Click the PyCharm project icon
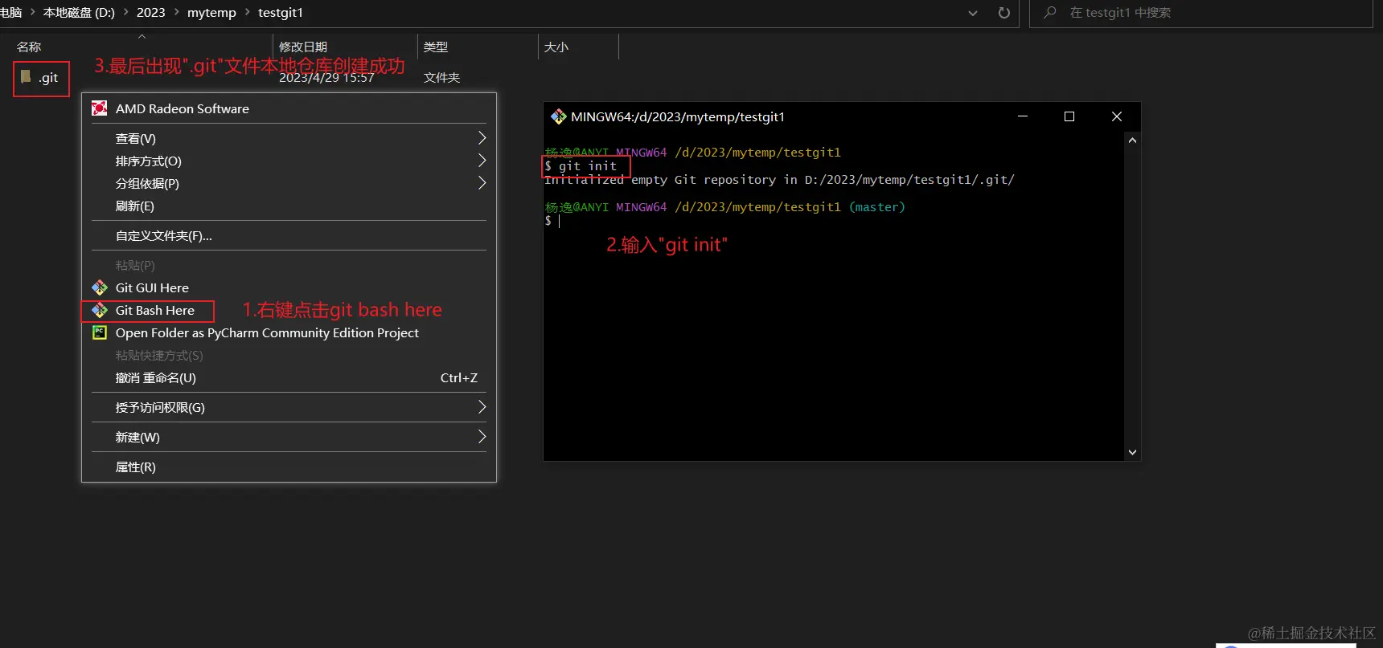Viewport: 1383px width, 648px height. point(100,332)
